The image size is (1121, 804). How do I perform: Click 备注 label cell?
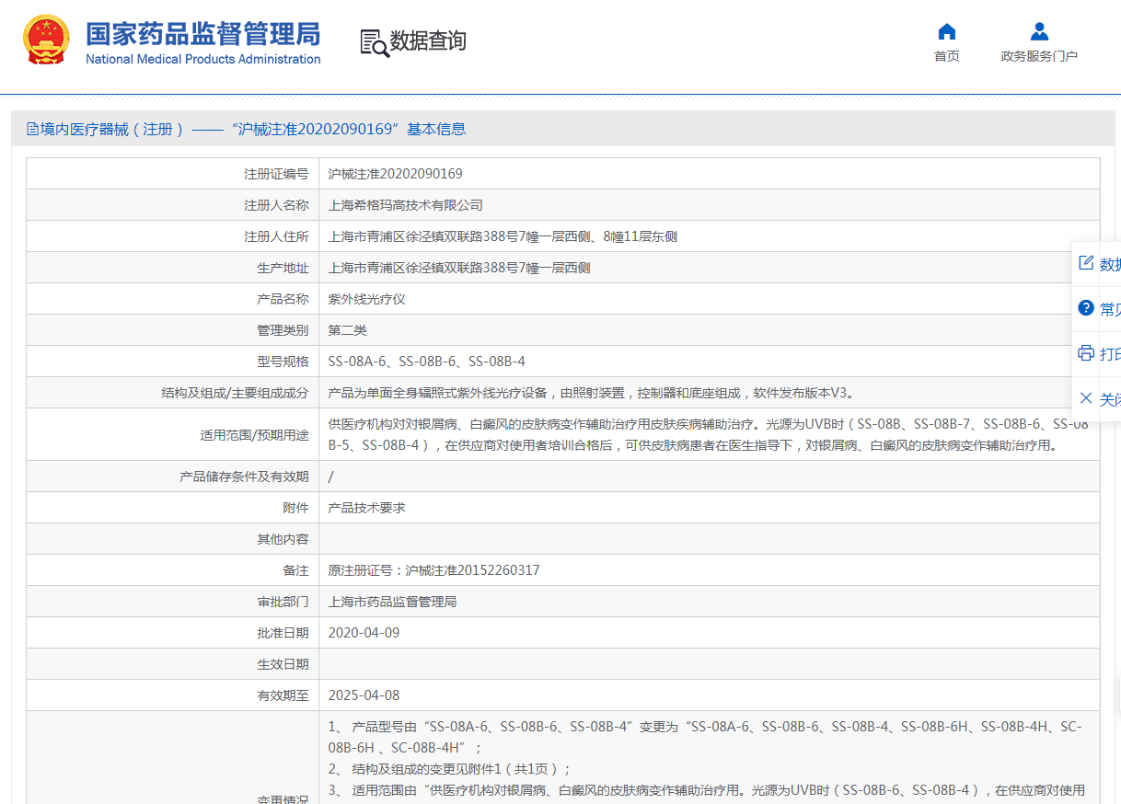click(x=172, y=570)
